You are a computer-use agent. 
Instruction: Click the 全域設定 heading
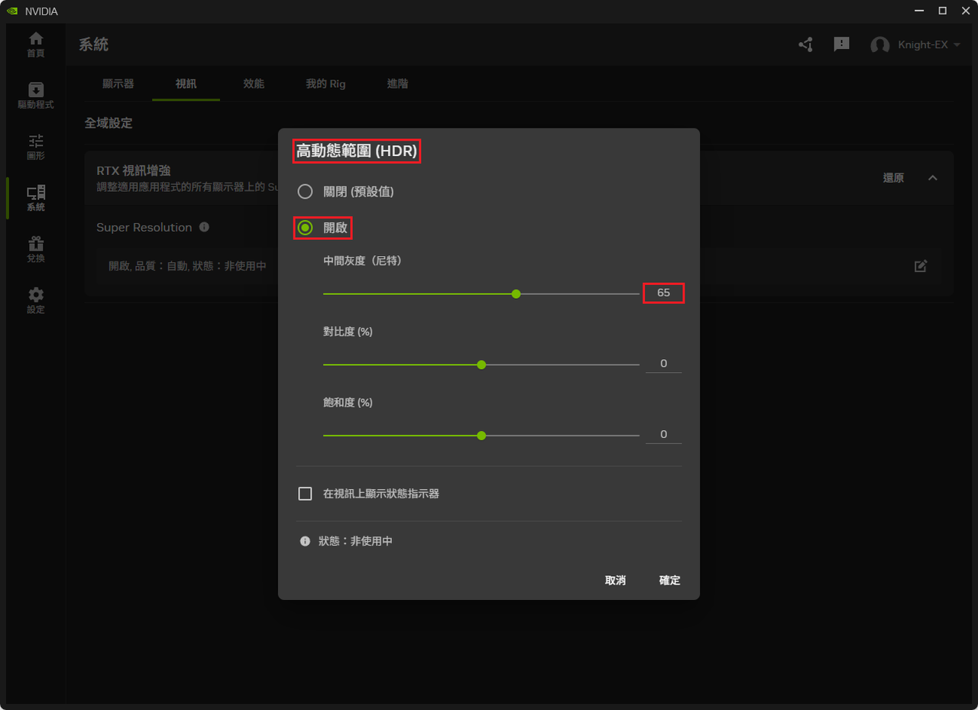108,123
